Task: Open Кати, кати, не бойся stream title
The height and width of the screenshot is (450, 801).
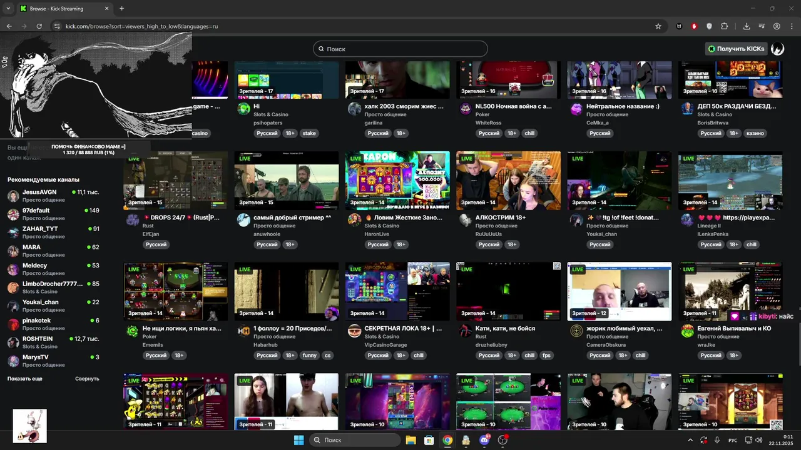Action: point(505,328)
